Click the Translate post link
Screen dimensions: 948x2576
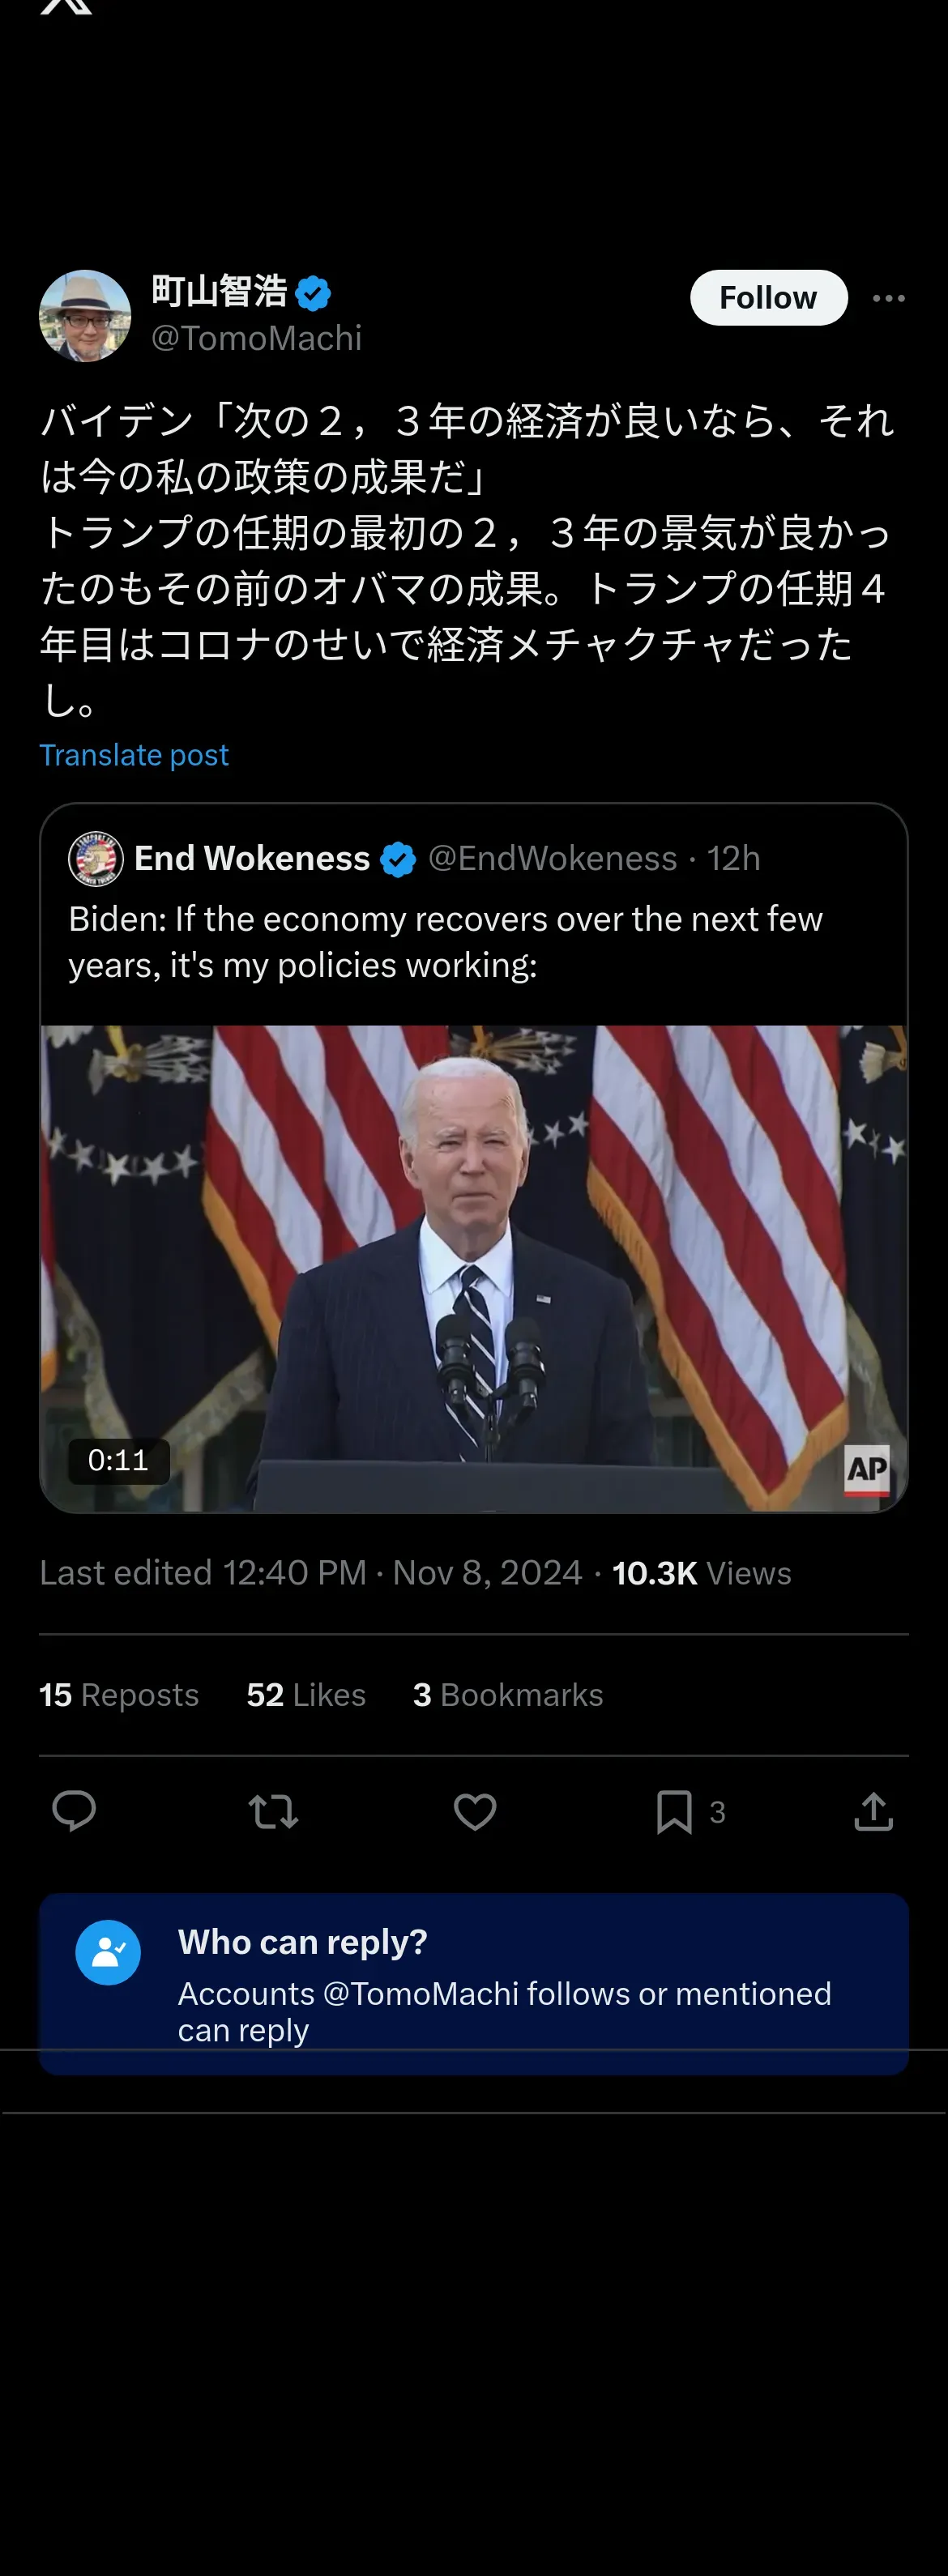pyautogui.click(x=134, y=755)
